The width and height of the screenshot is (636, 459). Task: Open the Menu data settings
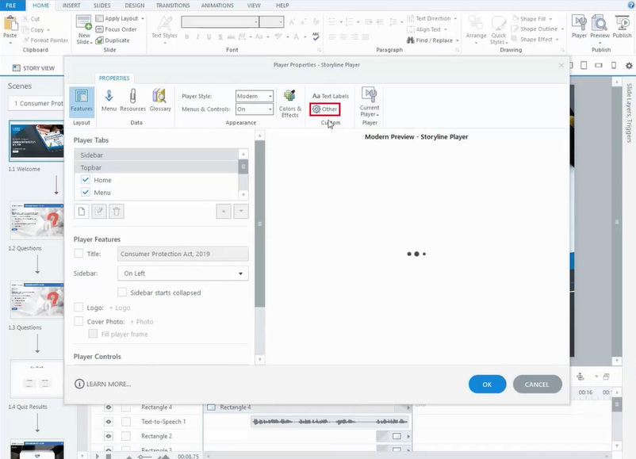pyautogui.click(x=109, y=101)
